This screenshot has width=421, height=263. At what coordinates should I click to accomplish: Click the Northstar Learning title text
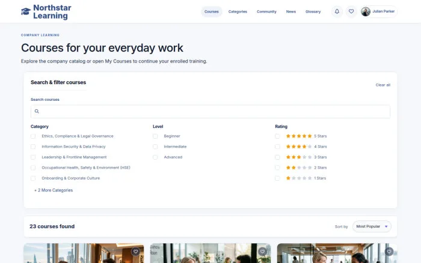pos(52,11)
